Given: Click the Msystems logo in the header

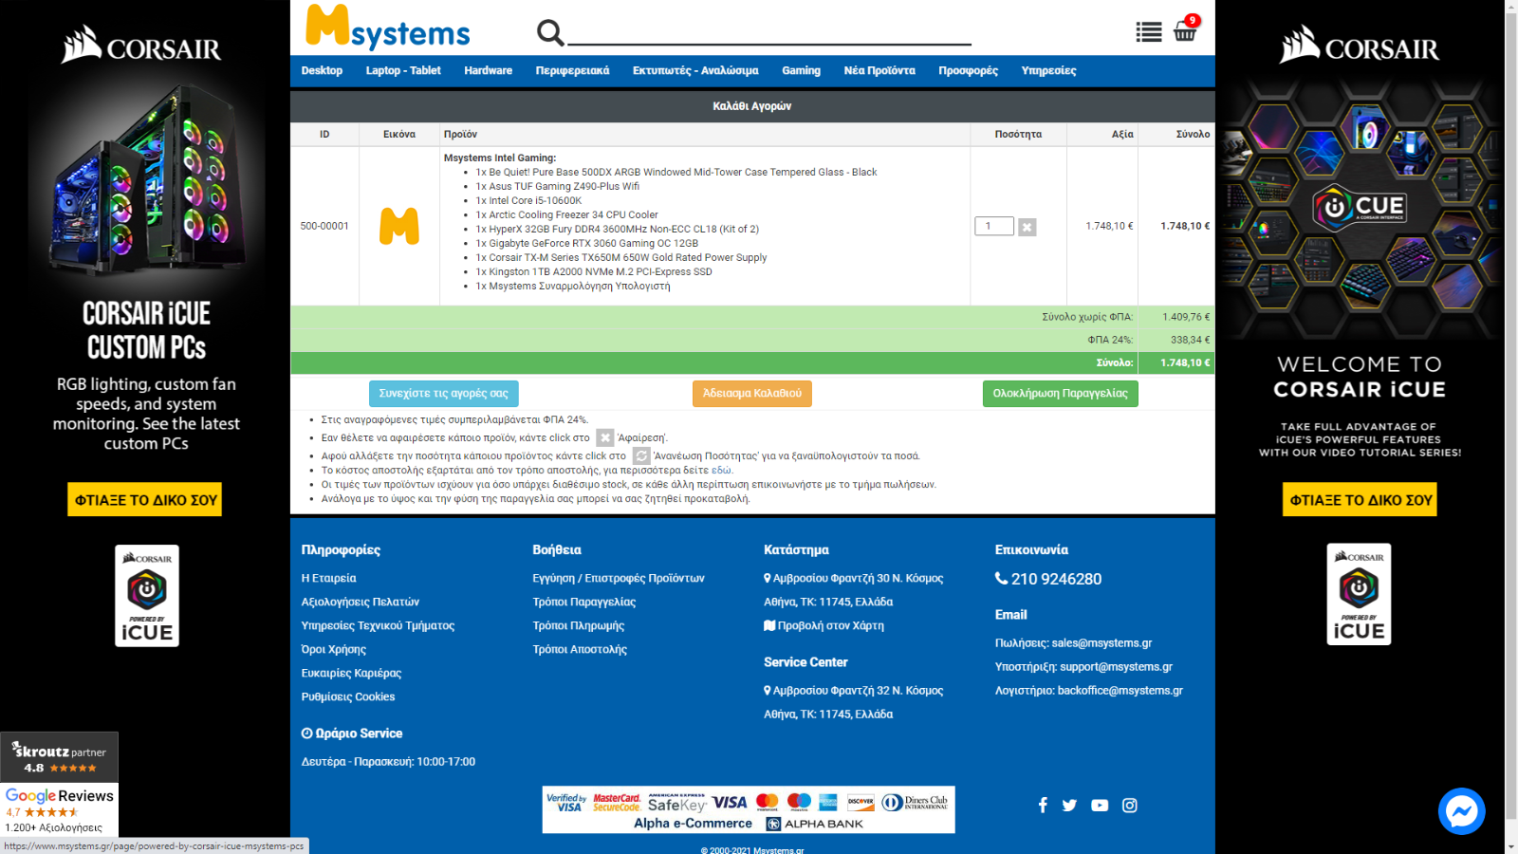Looking at the screenshot, I should [x=387, y=28].
